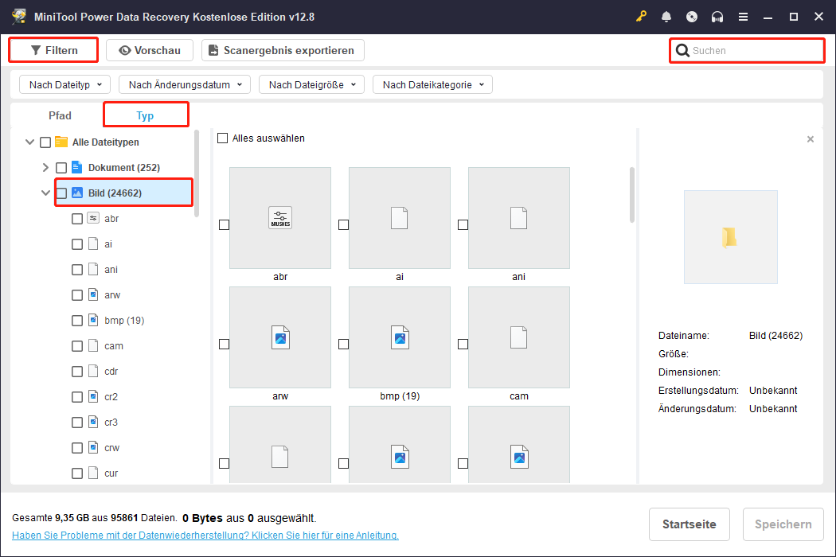Click the crw file icon in tree
Viewport: 836px width, 557px height.
click(x=93, y=447)
